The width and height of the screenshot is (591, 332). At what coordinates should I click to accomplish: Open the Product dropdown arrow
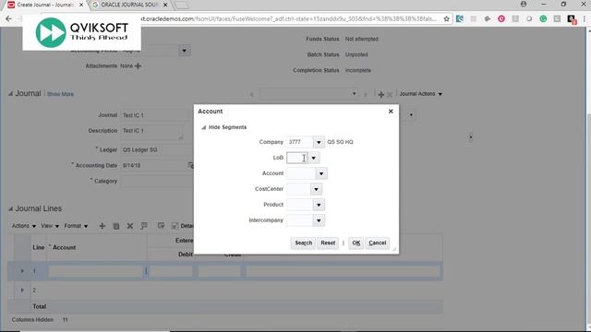pos(319,205)
